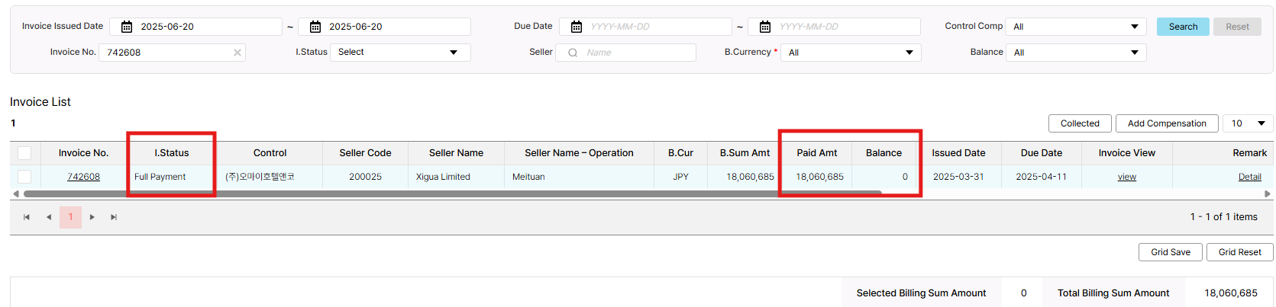Open Due Date end calendar icon

click(765, 27)
